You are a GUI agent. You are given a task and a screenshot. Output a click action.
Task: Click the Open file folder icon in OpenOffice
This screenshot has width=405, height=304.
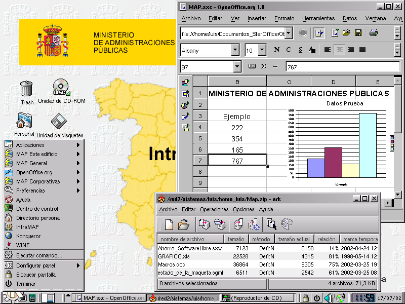pyautogui.click(x=346, y=33)
